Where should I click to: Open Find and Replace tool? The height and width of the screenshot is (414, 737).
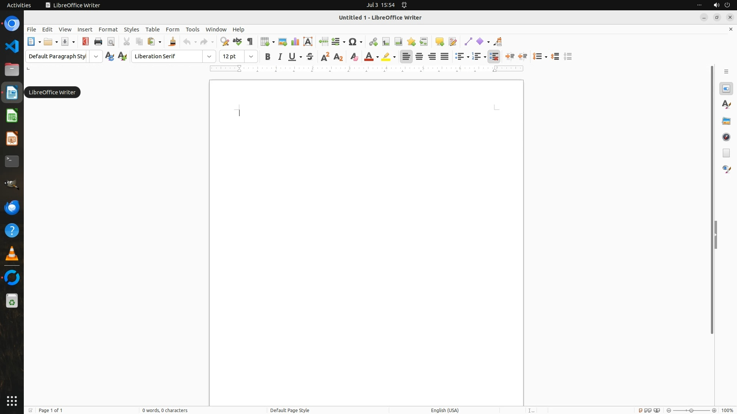[x=225, y=42]
